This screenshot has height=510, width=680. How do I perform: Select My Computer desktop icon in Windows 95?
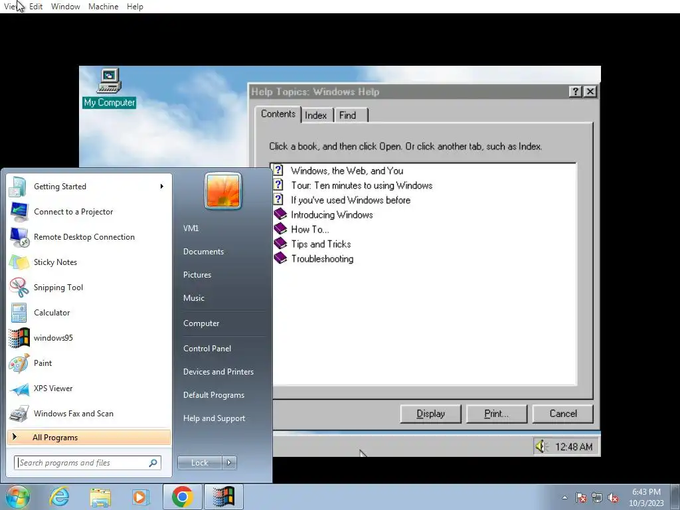[x=109, y=88]
